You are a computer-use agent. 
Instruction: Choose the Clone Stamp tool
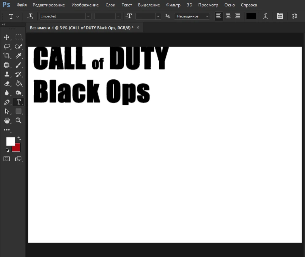7,74
